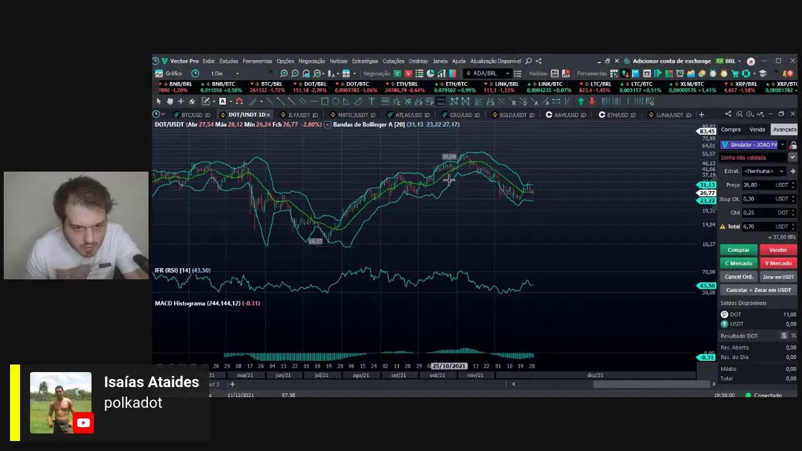Expand the chart type candle dropdown
The image size is (802, 451).
338,74
